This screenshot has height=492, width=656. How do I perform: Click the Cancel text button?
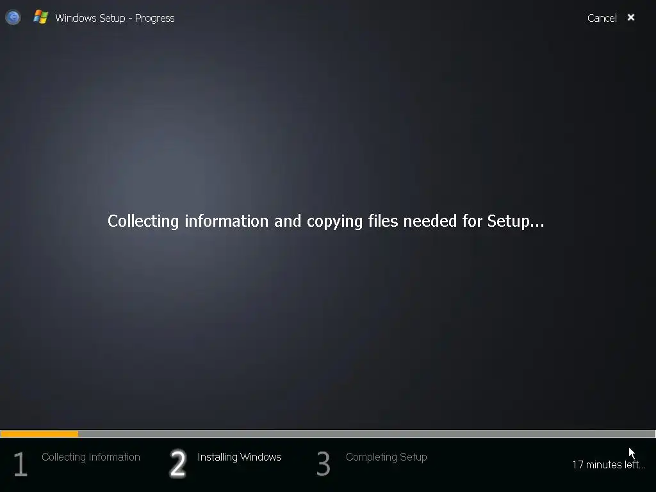click(x=602, y=18)
